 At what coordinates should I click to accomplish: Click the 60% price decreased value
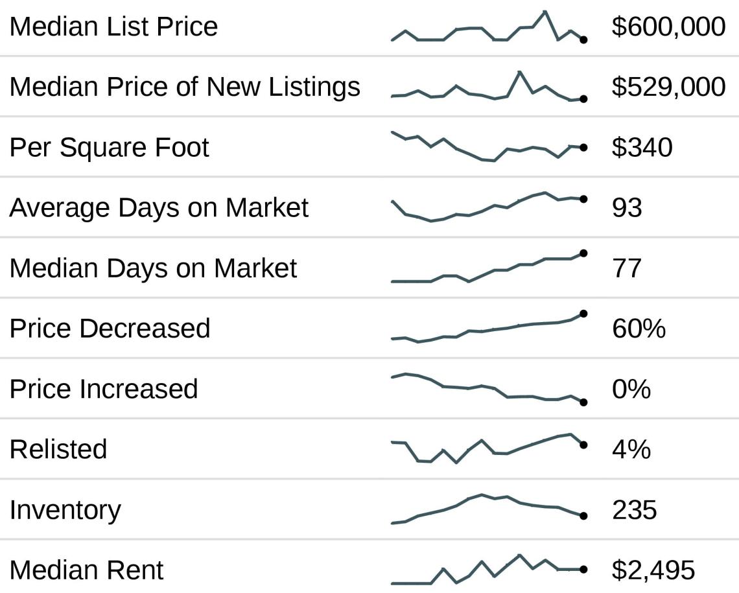[639, 328]
